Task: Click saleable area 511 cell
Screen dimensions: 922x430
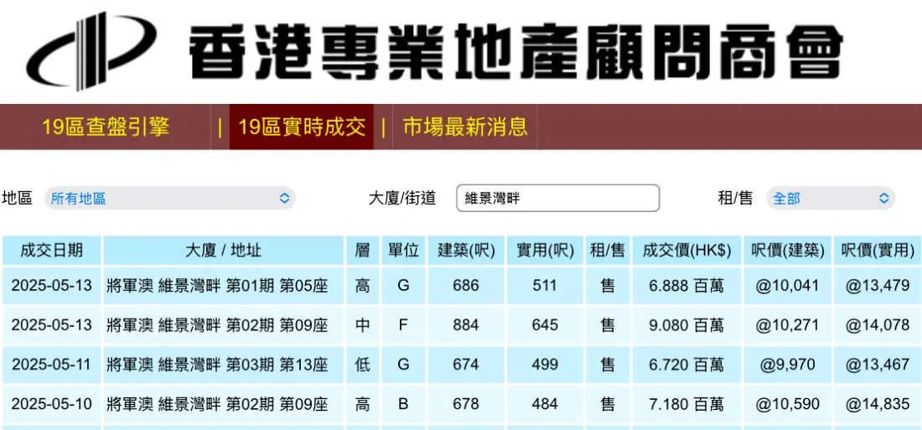Action: (545, 287)
